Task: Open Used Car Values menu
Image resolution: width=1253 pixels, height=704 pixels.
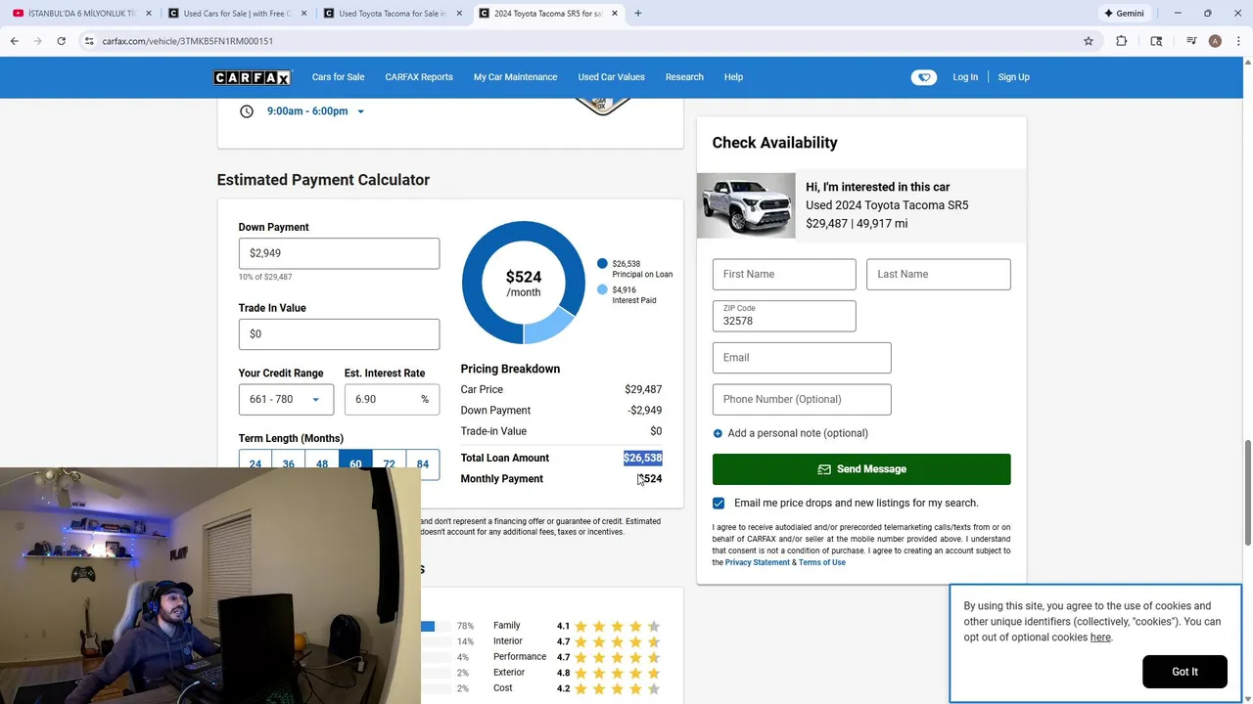Action: tap(611, 77)
